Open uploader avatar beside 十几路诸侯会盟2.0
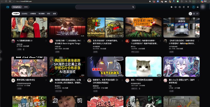This screenshot has width=210, height=107. (13, 41)
